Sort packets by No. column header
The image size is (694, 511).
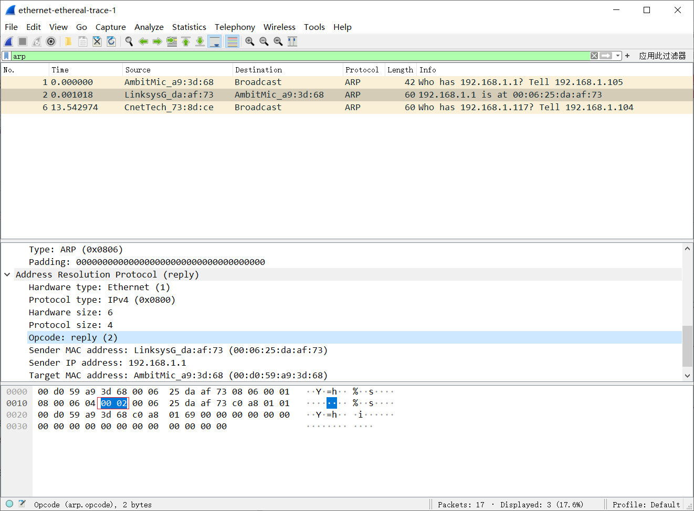25,70
